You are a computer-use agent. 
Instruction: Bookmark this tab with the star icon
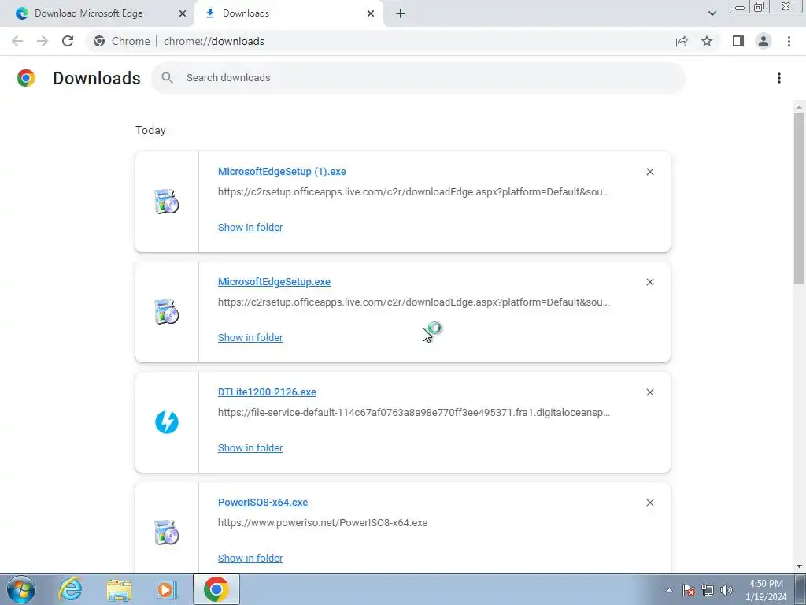tap(707, 41)
